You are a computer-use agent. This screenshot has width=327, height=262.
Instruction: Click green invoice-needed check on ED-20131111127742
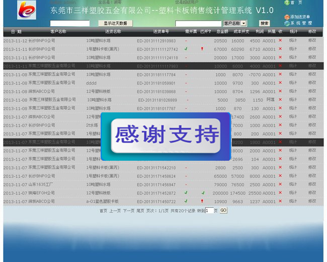pyautogui.click(x=186, y=49)
